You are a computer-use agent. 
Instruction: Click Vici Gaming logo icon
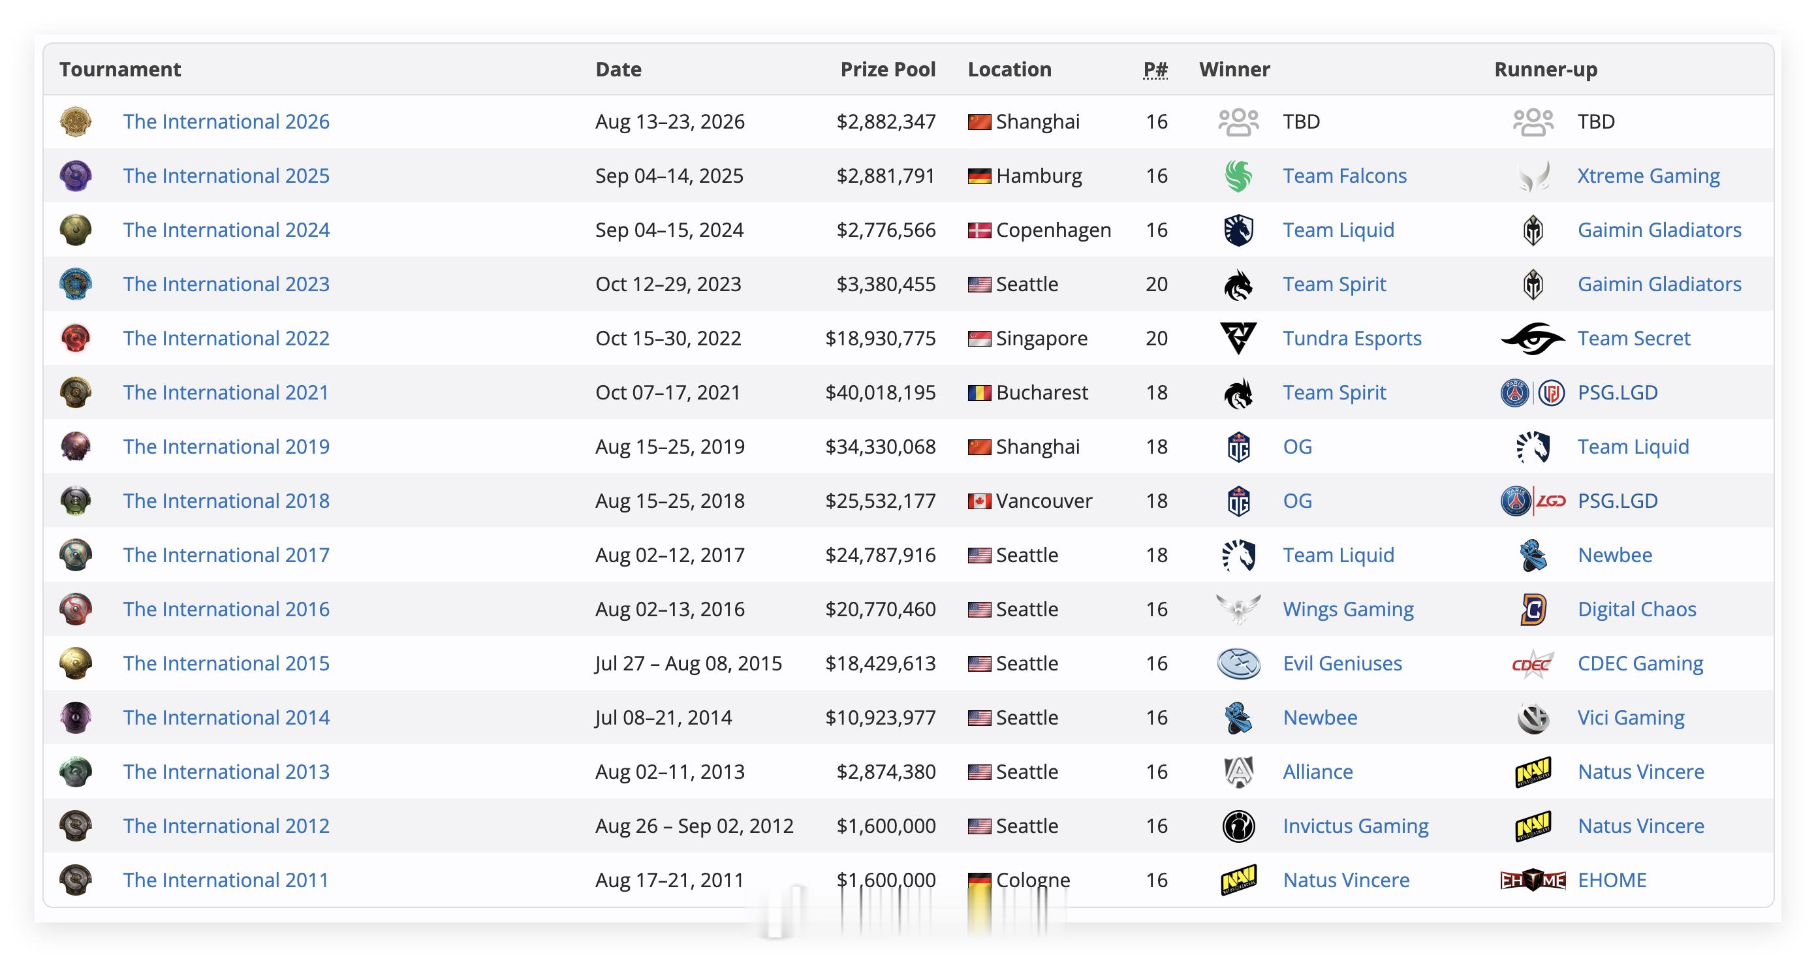(1533, 718)
